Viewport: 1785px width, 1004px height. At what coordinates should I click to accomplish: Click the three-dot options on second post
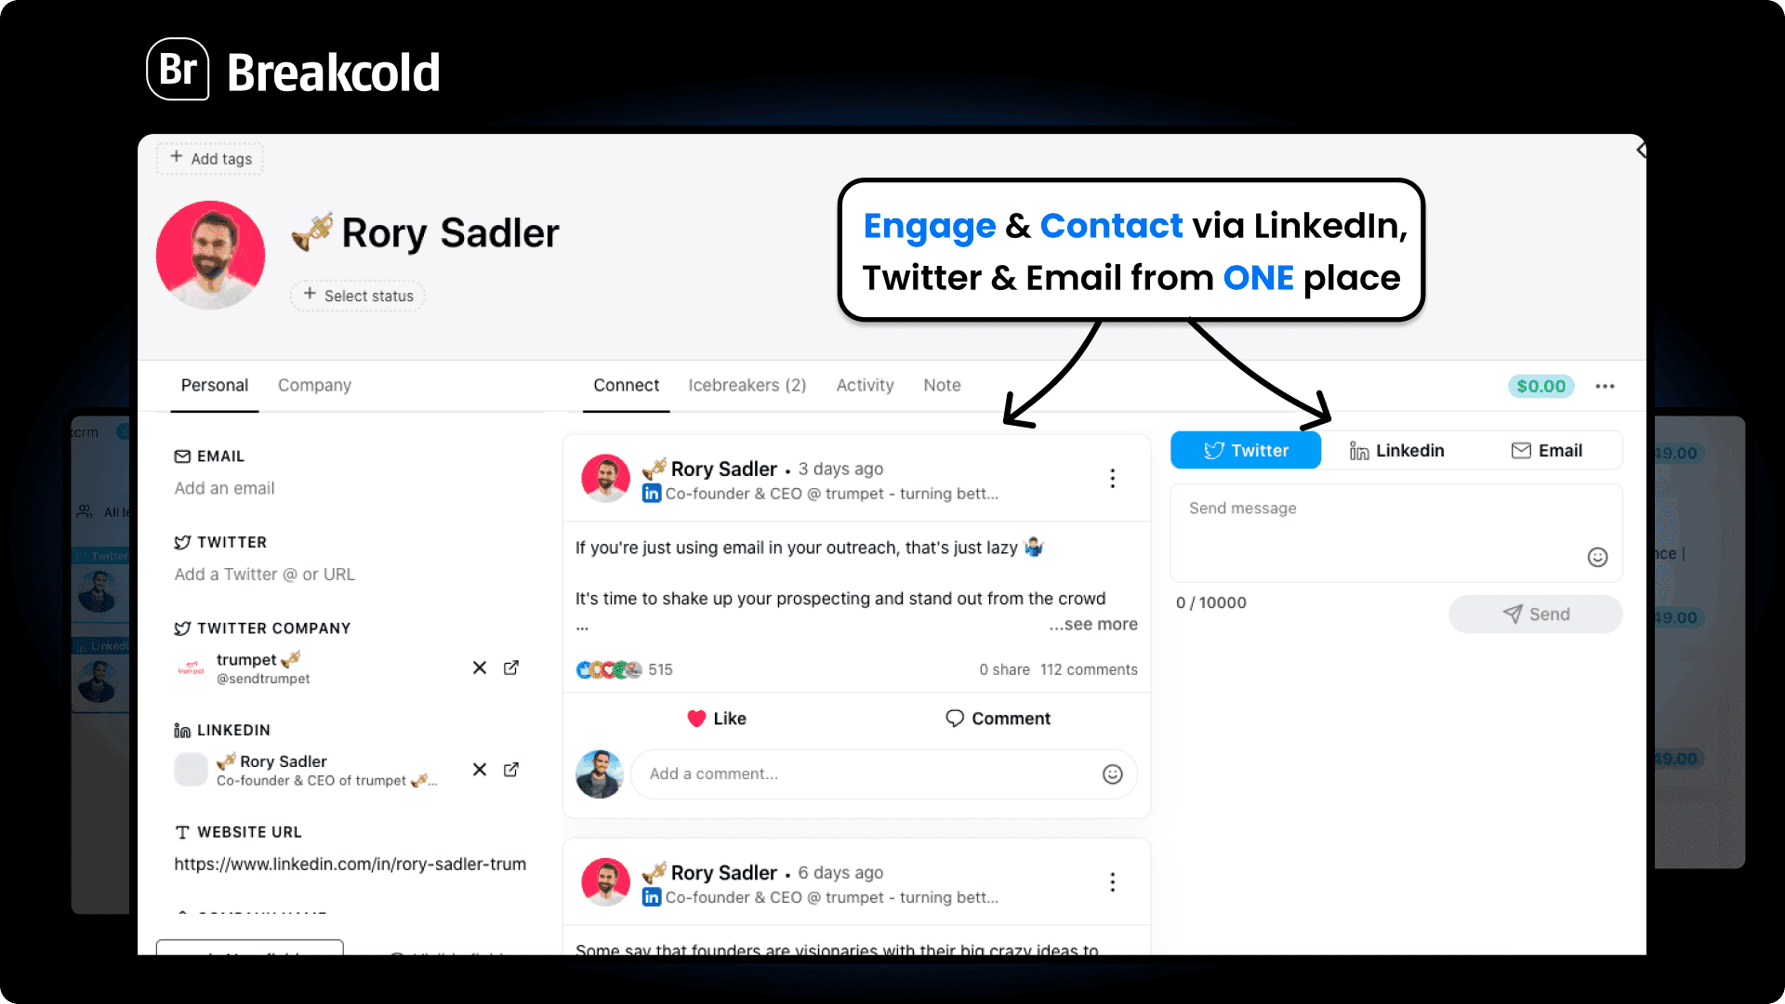coord(1112,884)
